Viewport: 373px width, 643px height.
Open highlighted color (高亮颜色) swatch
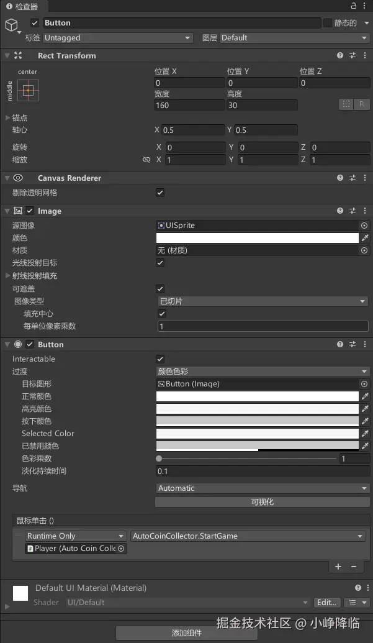[x=257, y=409]
